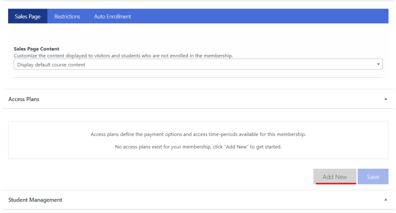Image resolution: width=396 pixels, height=213 pixels.
Task: Switch to the Restrictions tab
Action: click(67, 16)
